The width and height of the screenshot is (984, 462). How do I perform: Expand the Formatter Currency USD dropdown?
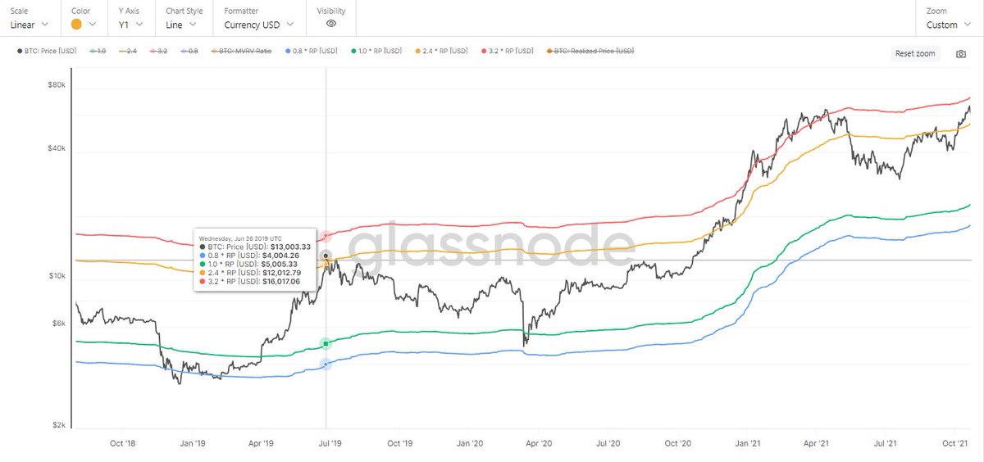258,25
